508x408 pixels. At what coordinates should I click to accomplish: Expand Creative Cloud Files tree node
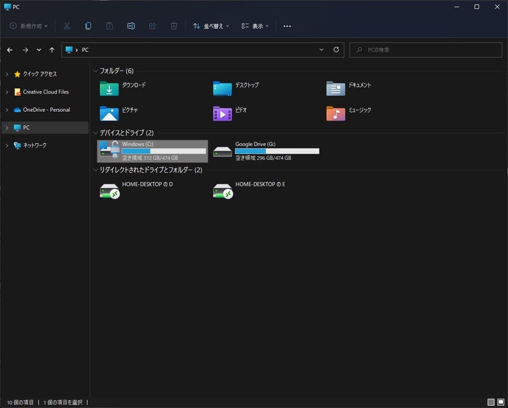point(7,92)
